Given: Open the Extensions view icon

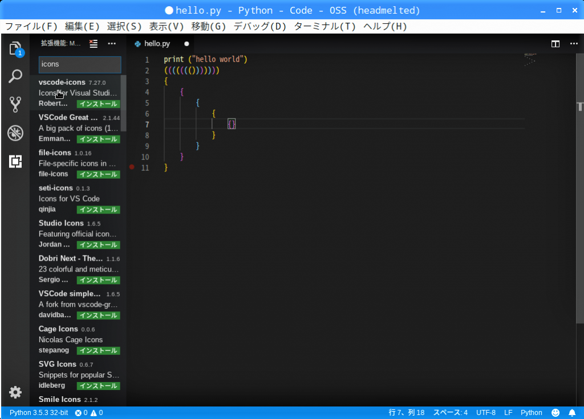Looking at the screenshot, I should (x=15, y=161).
